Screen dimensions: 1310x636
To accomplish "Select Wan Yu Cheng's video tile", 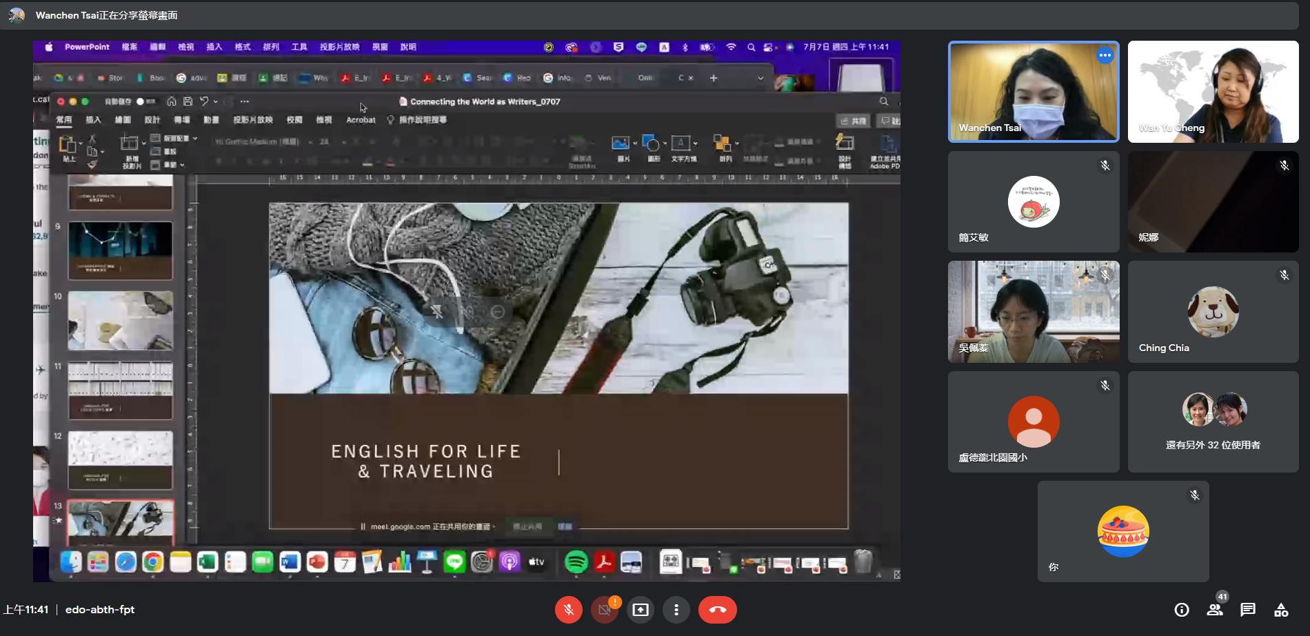I will click(1213, 92).
